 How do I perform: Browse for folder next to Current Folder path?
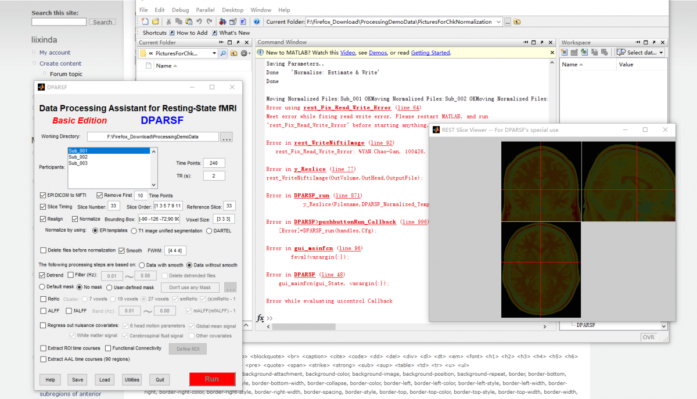click(507, 21)
